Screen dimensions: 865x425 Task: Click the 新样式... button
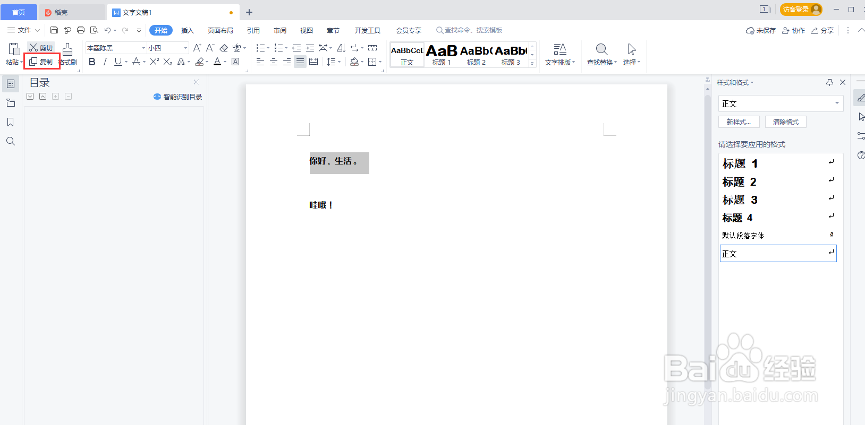739,122
